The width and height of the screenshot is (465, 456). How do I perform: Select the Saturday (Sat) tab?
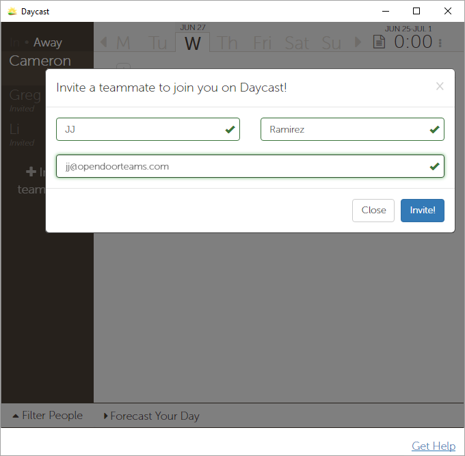tap(297, 43)
